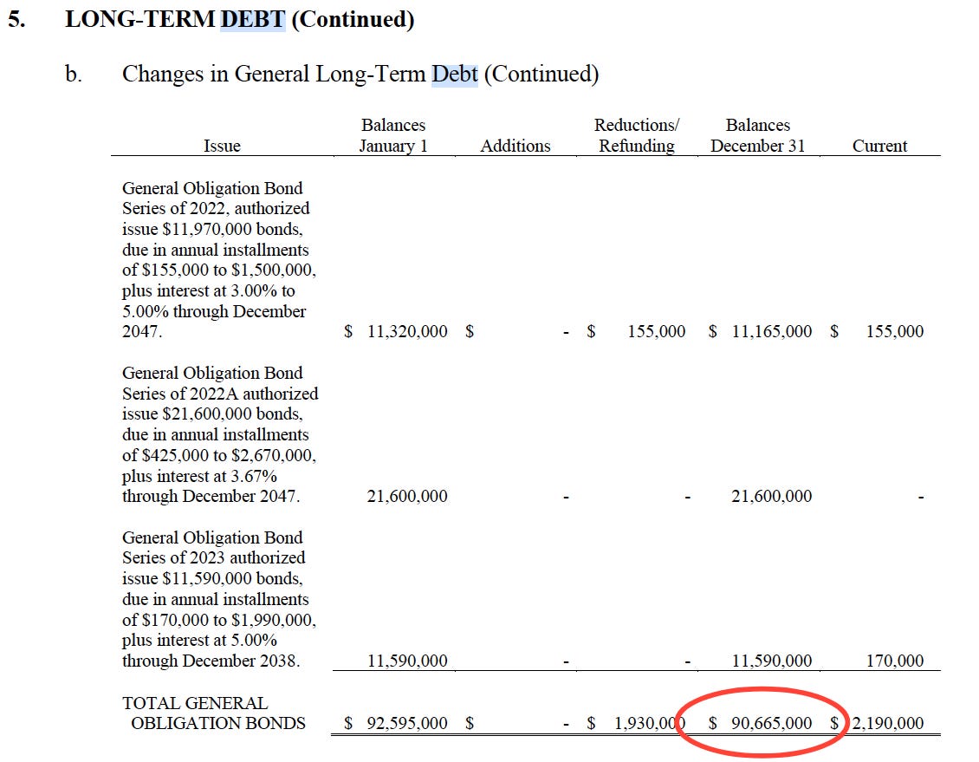Click 'Changes in General Long-Term' heading text
The image size is (979, 762).
274,74
